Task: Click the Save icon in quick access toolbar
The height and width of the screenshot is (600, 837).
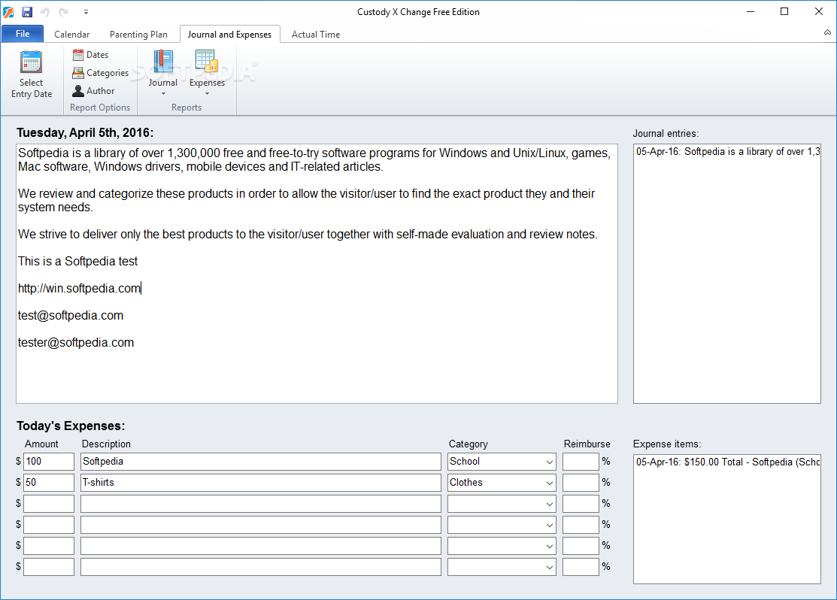Action: pyautogui.click(x=26, y=12)
